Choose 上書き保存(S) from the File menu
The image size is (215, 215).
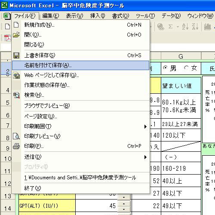pyautogui.click(x=81, y=55)
